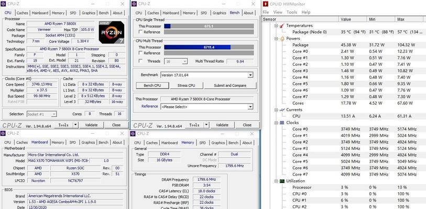Collapse the Utilization tree node
Viewport: 426px width, 209px height.
click(x=276, y=181)
